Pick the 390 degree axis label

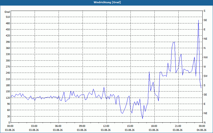point(8,42)
